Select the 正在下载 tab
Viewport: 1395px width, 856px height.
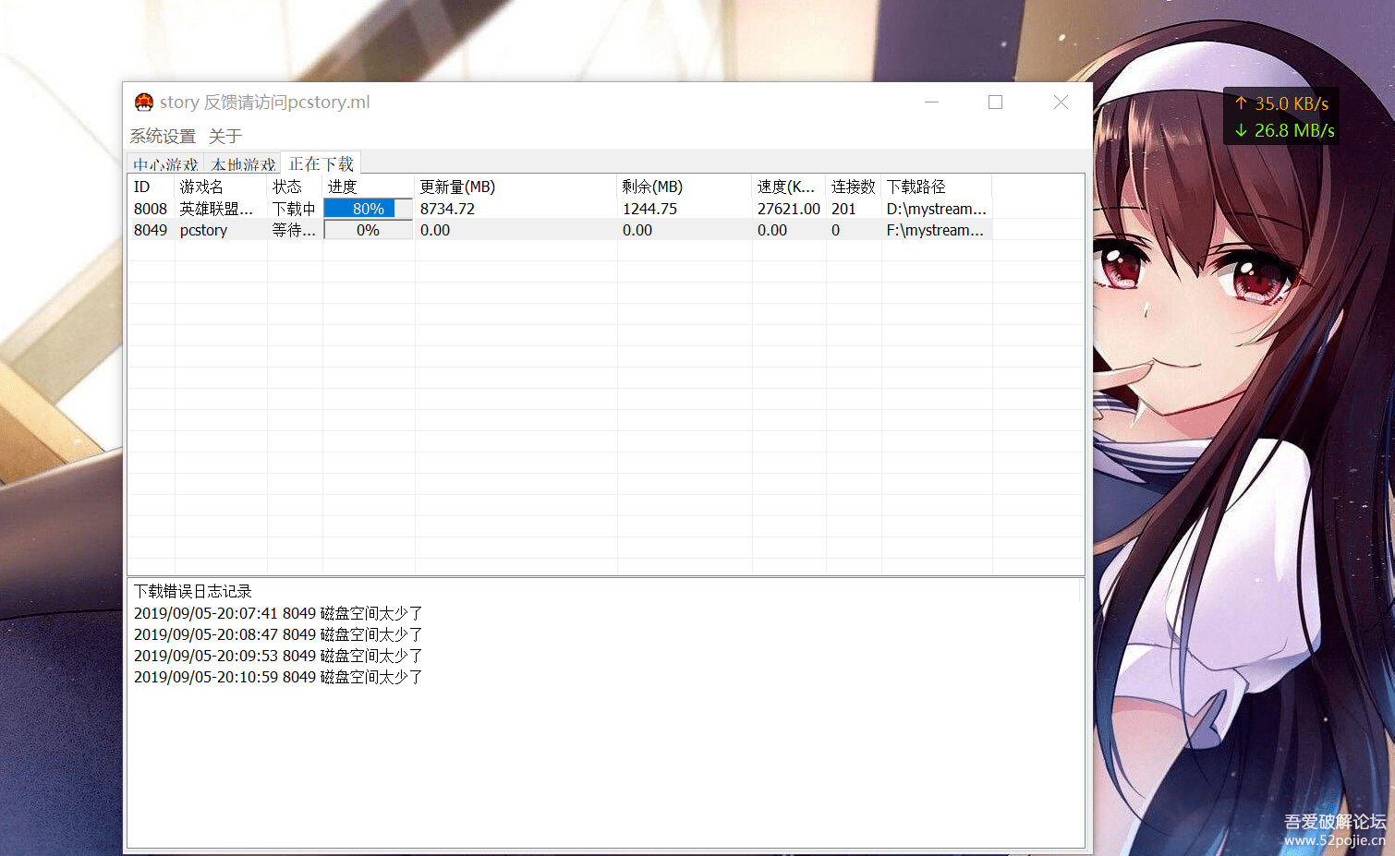tap(321, 163)
